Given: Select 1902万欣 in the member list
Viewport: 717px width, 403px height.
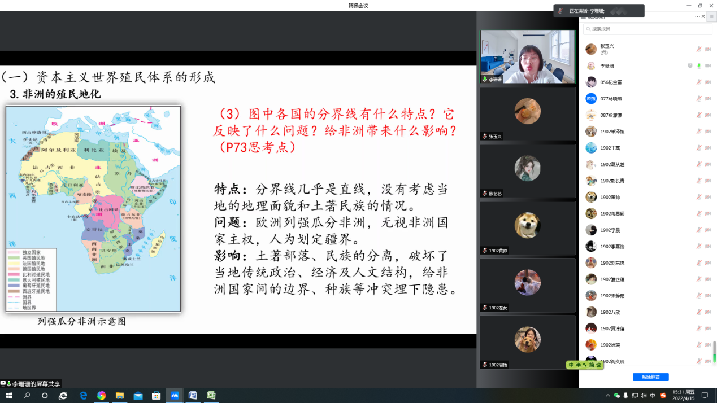Looking at the screenshot, I should tap(610, 312).
